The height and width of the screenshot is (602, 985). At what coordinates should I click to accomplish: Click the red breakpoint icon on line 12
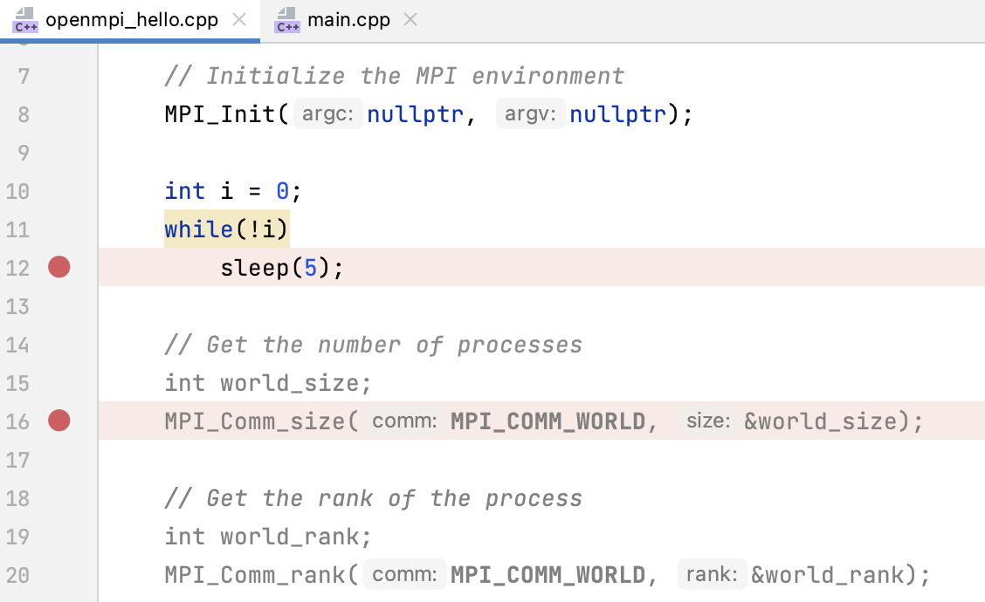(59, 267)
